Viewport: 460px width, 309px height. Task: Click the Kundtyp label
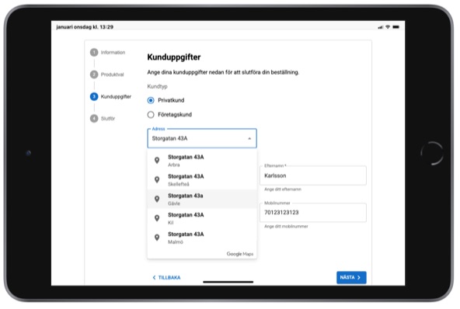157,86
